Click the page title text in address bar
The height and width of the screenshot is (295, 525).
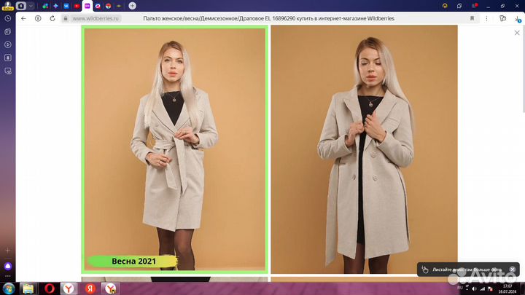coord(268,18)
